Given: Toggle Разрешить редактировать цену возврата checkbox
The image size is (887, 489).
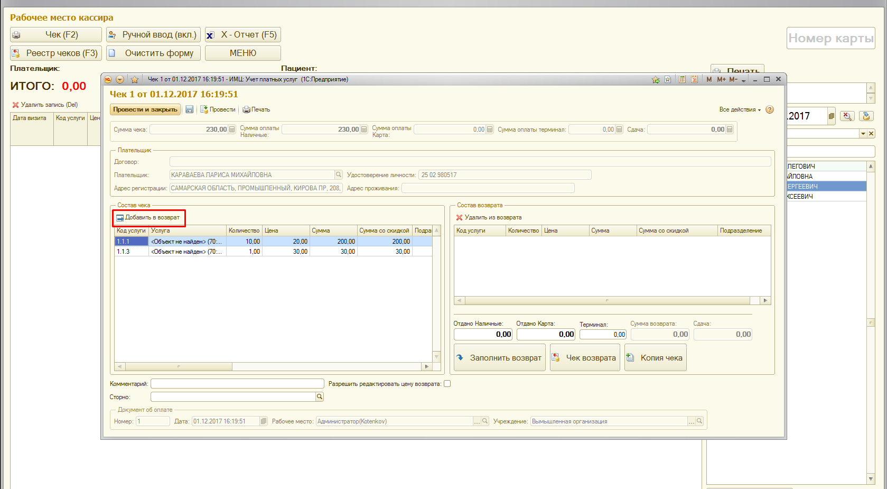Looking at the screenshot, I should pyautogui.click(x=447, y=384).
